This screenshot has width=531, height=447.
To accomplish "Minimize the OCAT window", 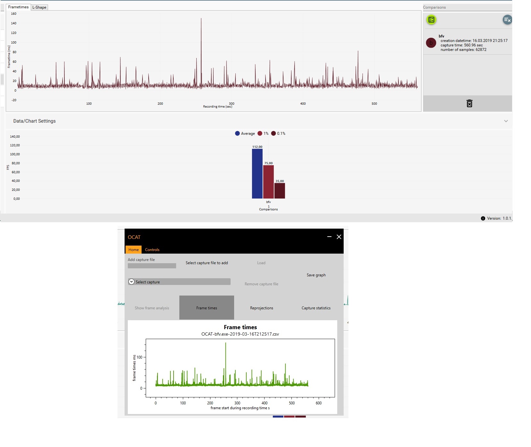I will [329, 237].
